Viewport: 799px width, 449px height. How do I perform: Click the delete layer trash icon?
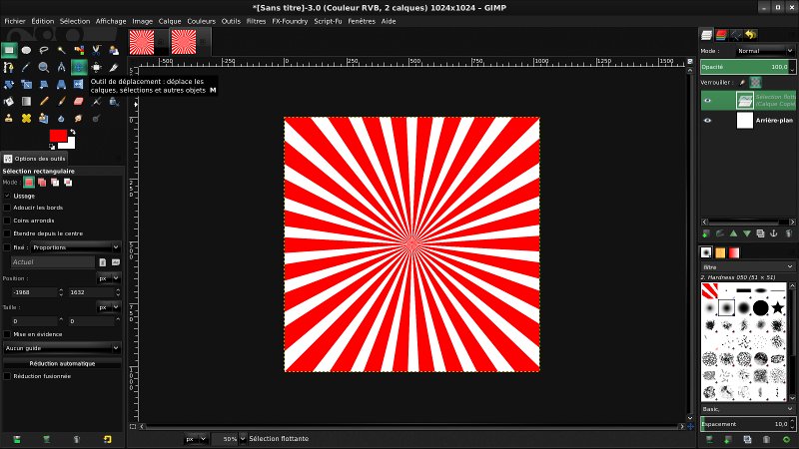coord(788,233)
